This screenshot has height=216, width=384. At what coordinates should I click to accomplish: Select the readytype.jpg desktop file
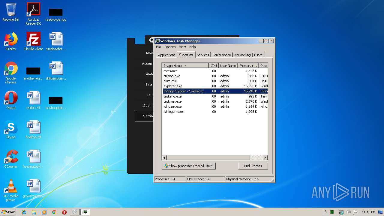pos(56,14)
